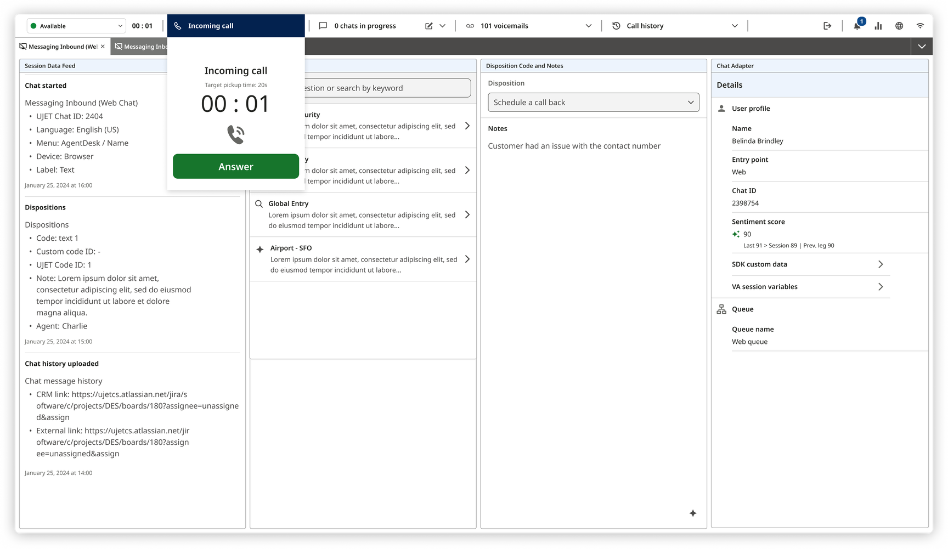Click the Incoming call phone icon in header
This screenshot has width=948, height=549.
(178, 26)
